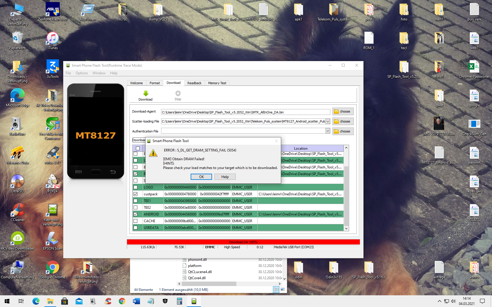The width and height of the screenshot is (492, 307).
Task: Open Zenfone Flash Tool shortcut
Action: point(53,12)
